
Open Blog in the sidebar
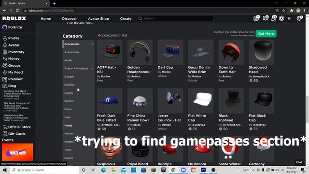click(9, 86)
